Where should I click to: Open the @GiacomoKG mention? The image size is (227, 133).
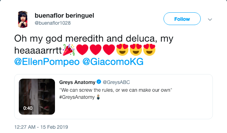click(113, 62)
